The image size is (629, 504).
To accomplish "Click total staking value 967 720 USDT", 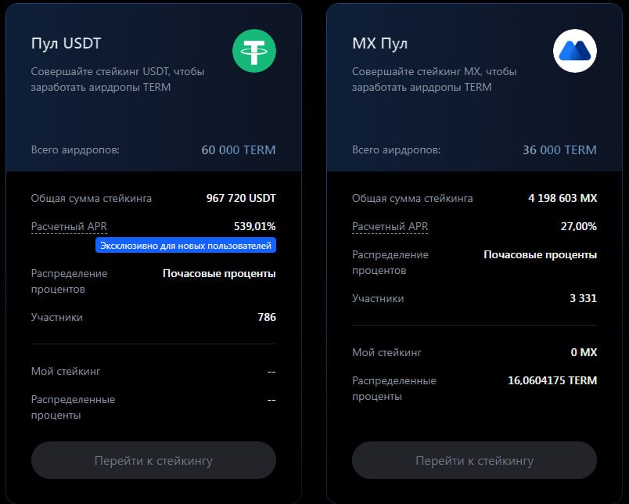I will 240,199.
